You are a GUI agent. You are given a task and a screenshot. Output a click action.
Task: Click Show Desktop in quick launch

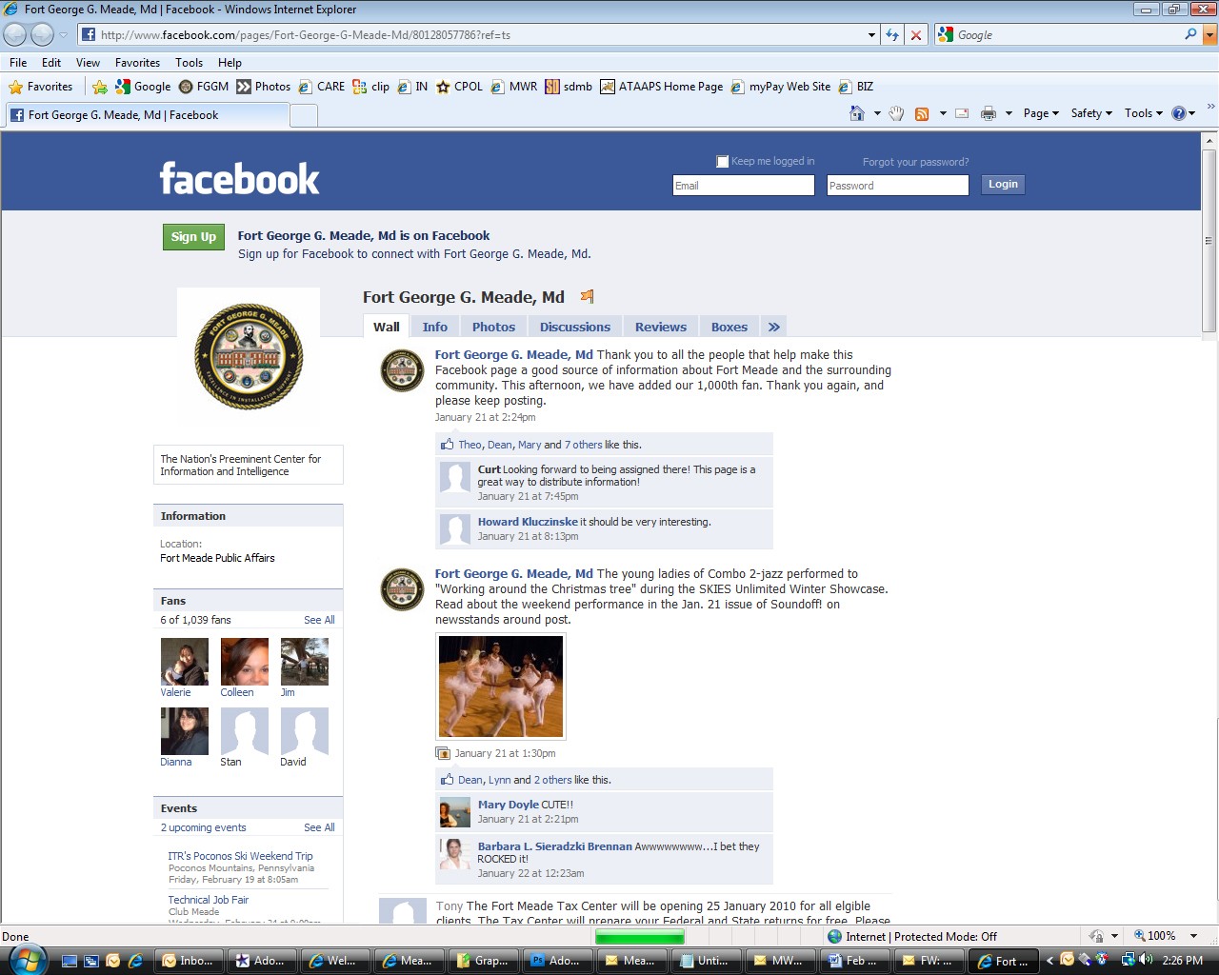click(x=70, y=961)
